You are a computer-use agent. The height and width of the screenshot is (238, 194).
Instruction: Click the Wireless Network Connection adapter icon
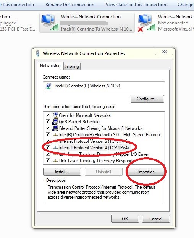pyautogui.click(x=50, y=22)
